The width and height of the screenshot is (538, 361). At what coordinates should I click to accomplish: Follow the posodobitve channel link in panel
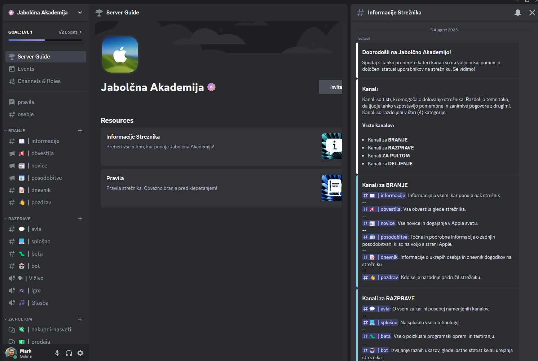click(385, 237)
